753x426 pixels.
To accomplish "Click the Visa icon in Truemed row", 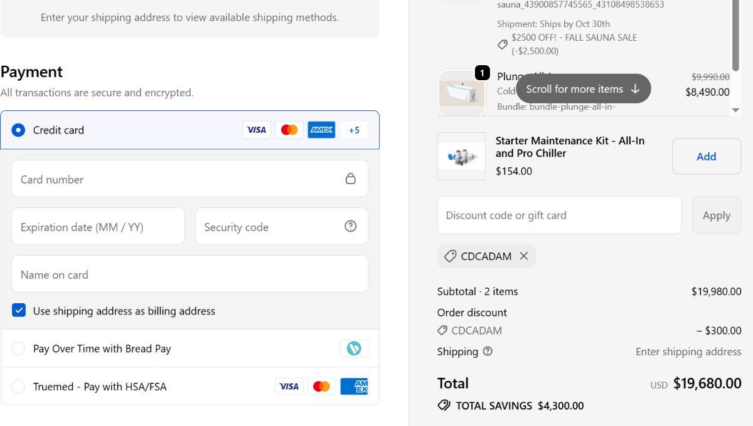I will coord(289,387).
